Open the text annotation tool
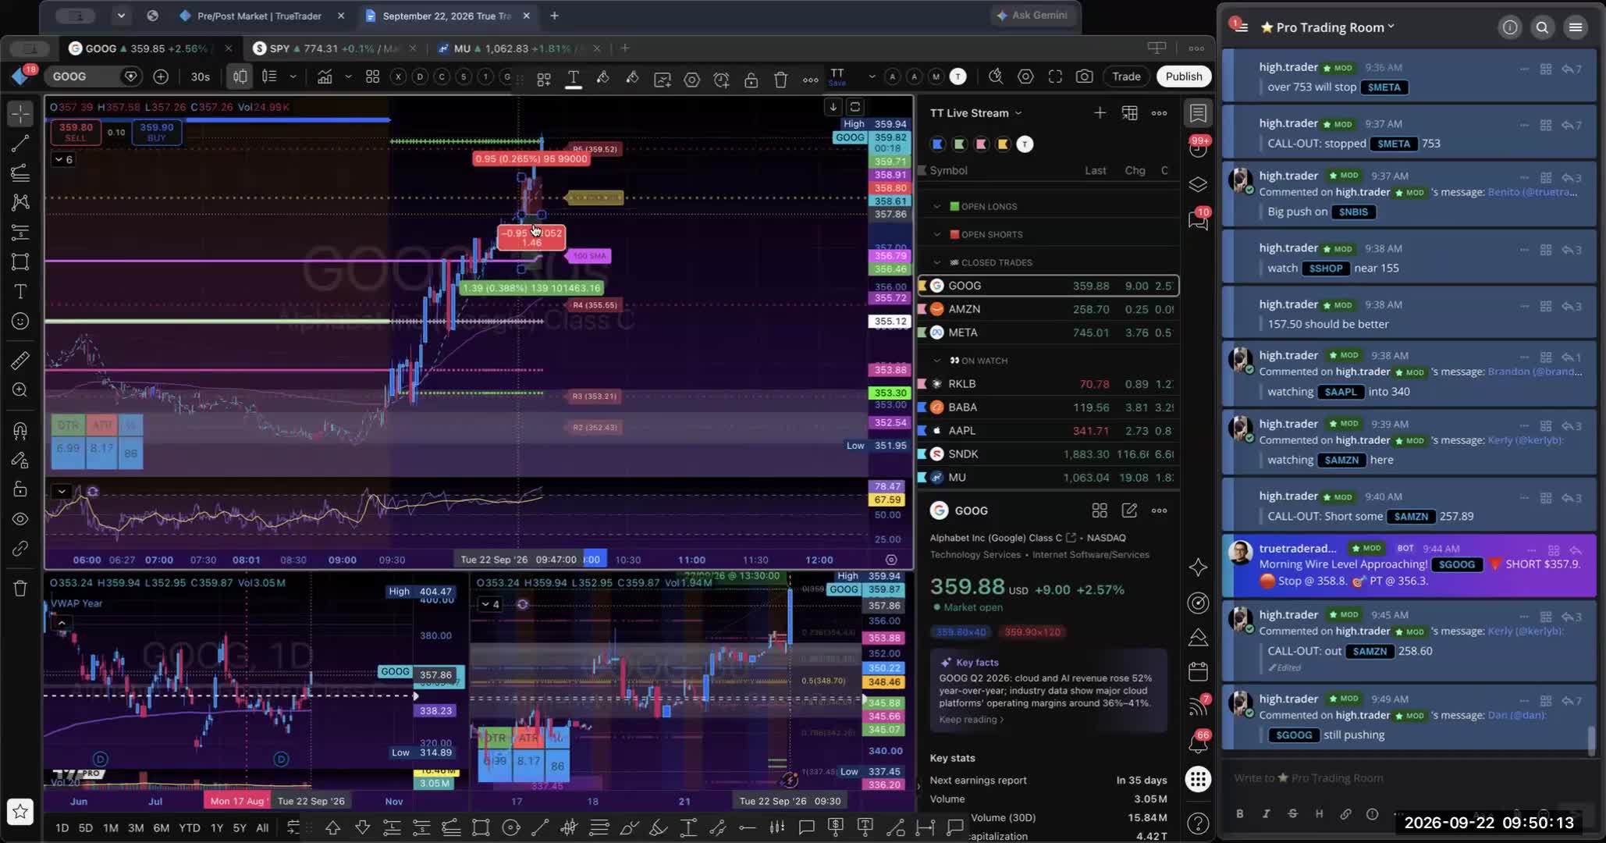This screenshot has height=843, width=1606. coord(20,291)
